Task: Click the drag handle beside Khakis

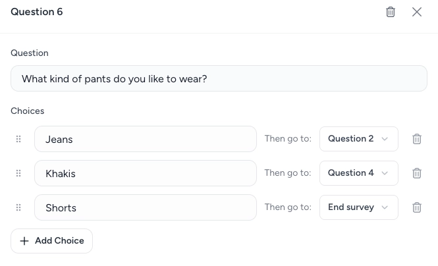Action: pyautogui.click(x=18, y=173)
